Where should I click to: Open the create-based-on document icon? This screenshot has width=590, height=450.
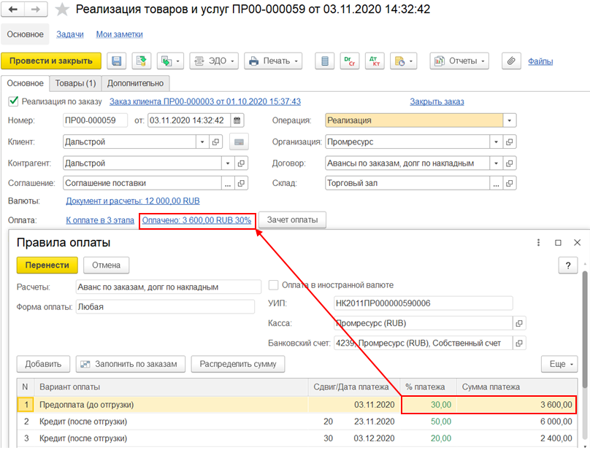point(170,61)
